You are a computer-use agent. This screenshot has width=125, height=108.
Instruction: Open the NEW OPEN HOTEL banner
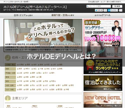pyautogui.click(x=103, y=100)
